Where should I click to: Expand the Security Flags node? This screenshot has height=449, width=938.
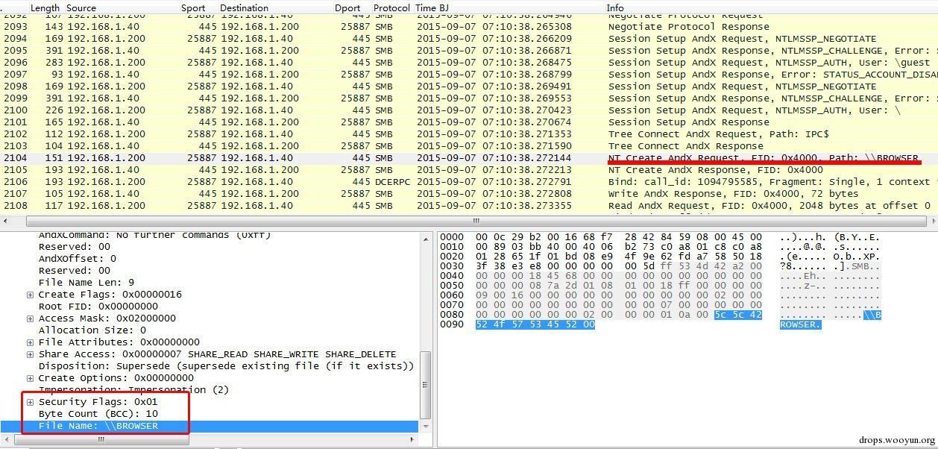(31, 402)
